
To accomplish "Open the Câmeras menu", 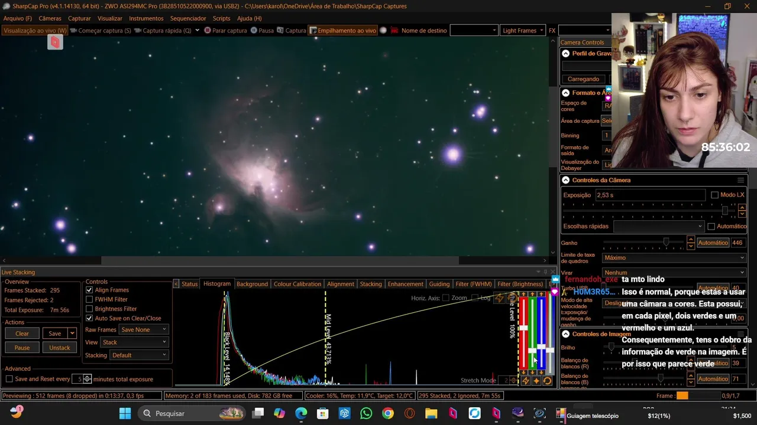I will [50, 18].
